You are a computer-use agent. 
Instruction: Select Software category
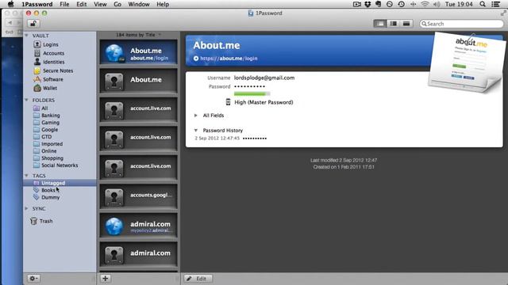coord(53,79)
